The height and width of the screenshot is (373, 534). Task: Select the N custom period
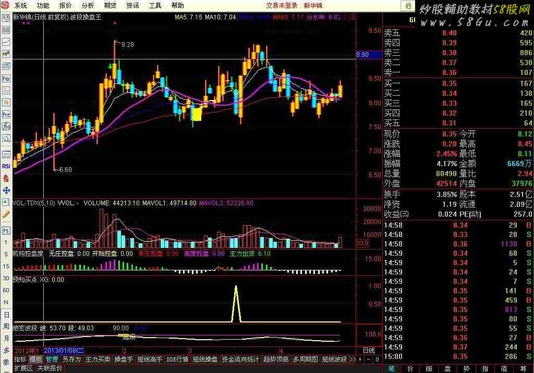click(6, 302)
